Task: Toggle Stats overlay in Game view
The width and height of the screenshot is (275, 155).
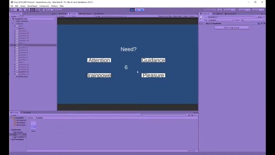Action: [x=185, y=16]
